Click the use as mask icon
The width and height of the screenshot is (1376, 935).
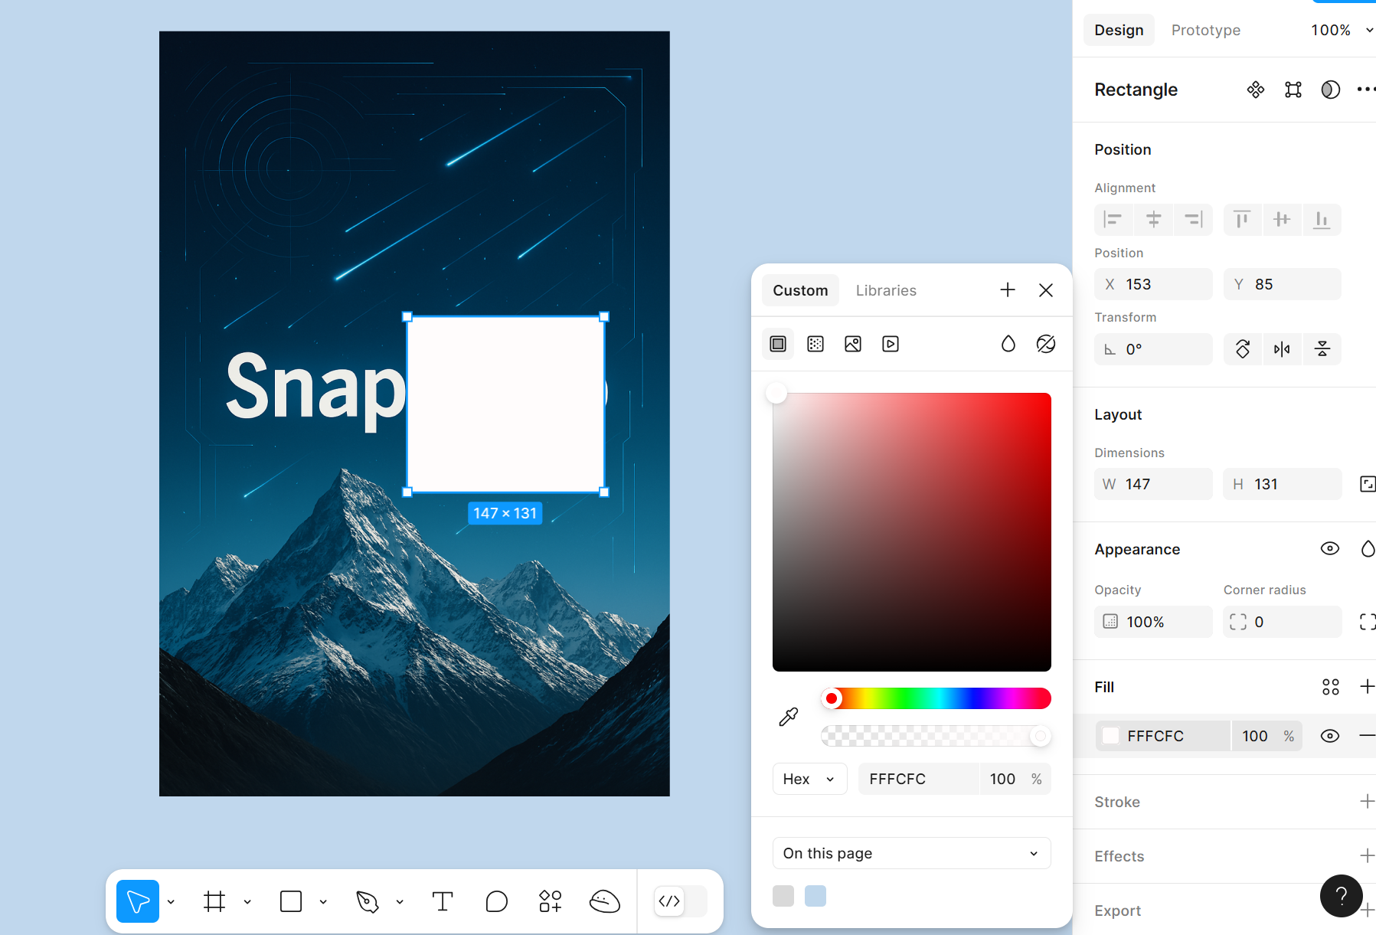pyautogui.click(x=1331, y=90)
